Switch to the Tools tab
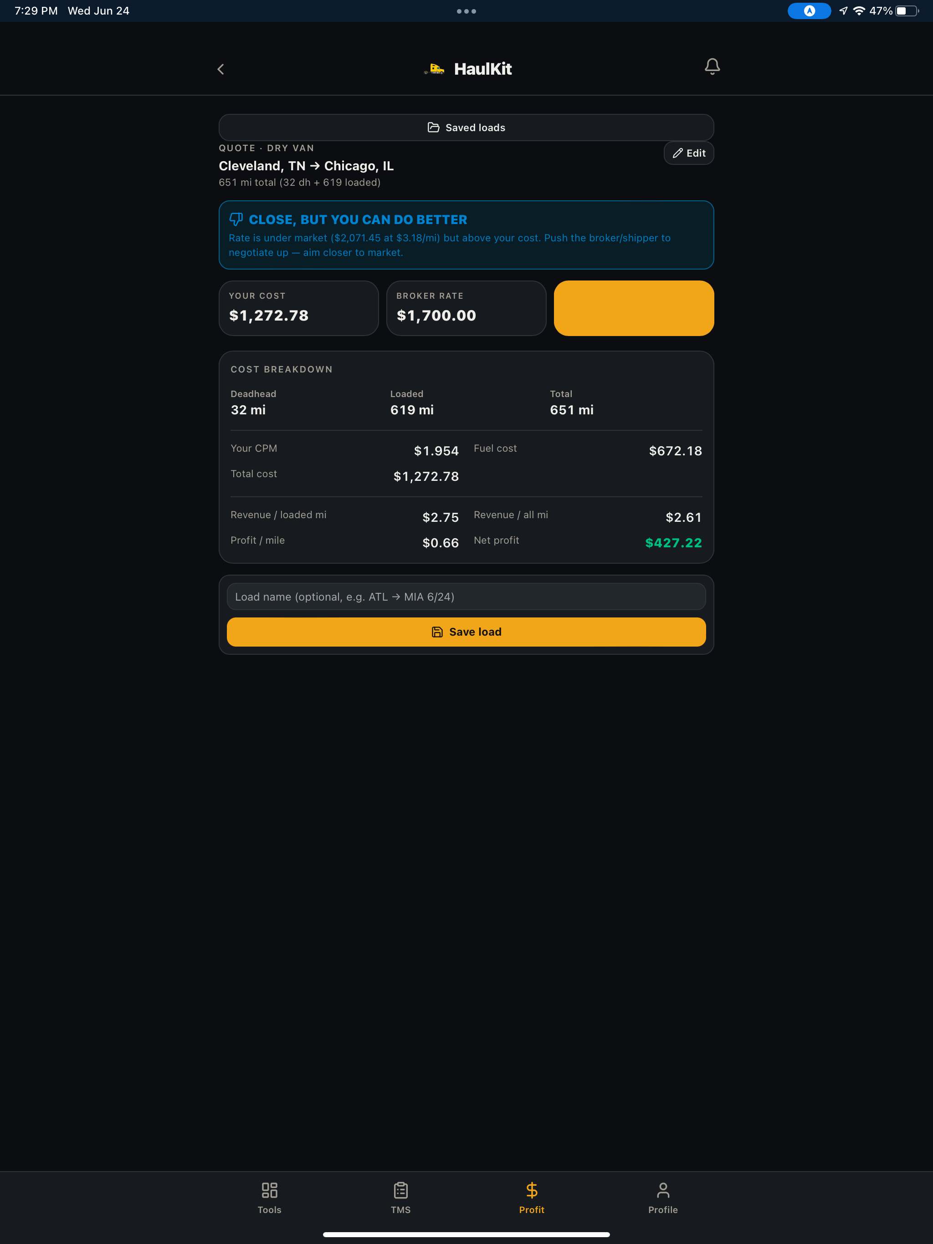Viewport: 933px width, 1244px height. pos(270,1198)
